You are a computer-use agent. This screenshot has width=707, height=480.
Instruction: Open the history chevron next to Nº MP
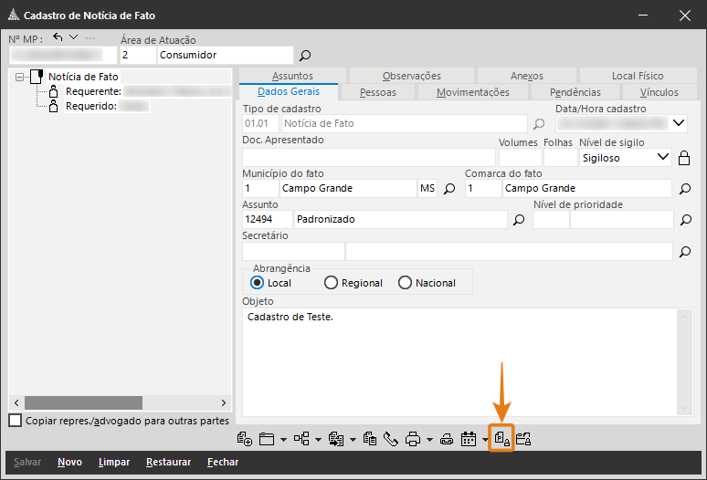(x=73, y=37)
